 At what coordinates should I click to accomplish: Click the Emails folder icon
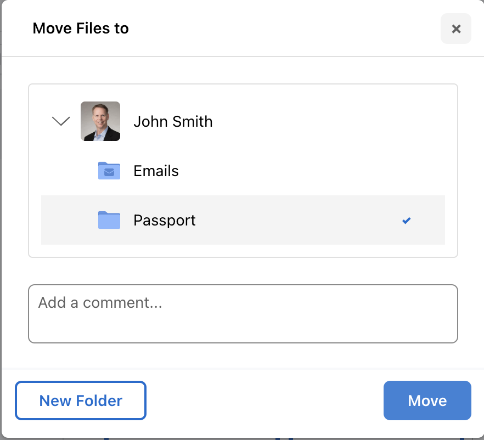coord(109,171)
